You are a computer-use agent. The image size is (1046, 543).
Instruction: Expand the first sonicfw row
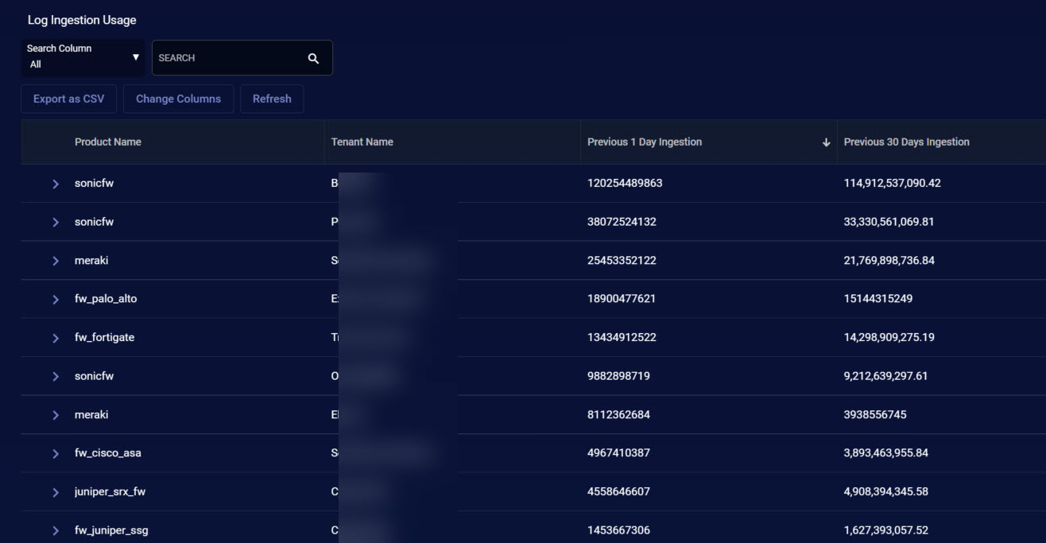coord(56,184)
